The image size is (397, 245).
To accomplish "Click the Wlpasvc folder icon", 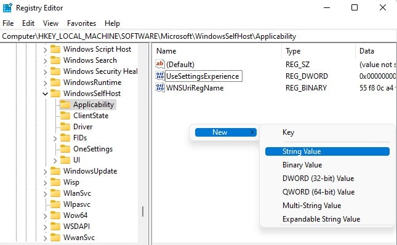I will point(55,204).
